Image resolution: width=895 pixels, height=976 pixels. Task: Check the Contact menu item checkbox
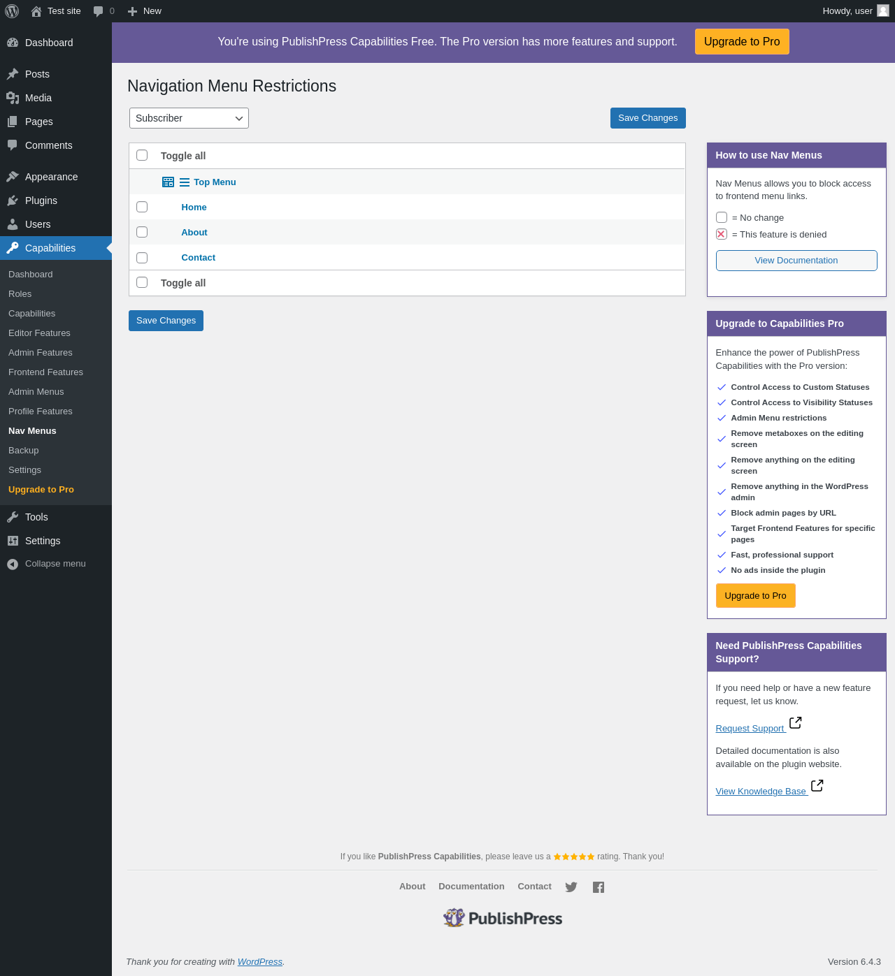coord(142,257)
